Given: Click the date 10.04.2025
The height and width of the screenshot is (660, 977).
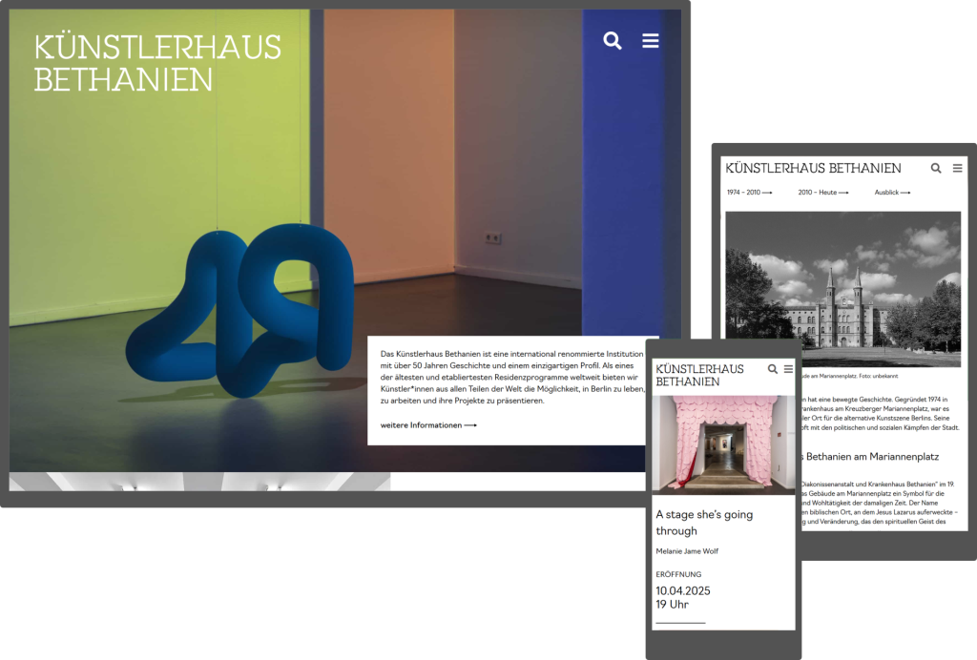Looking at the screenshot, I should click(x=683, y=591).
